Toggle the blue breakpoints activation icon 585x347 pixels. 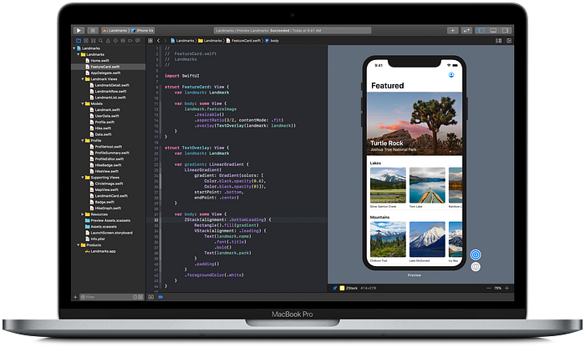[x=160, y=297]
